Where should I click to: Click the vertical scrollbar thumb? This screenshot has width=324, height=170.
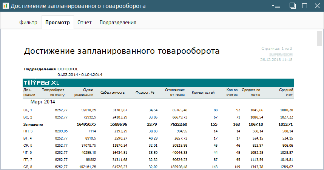tap(319, 39)
